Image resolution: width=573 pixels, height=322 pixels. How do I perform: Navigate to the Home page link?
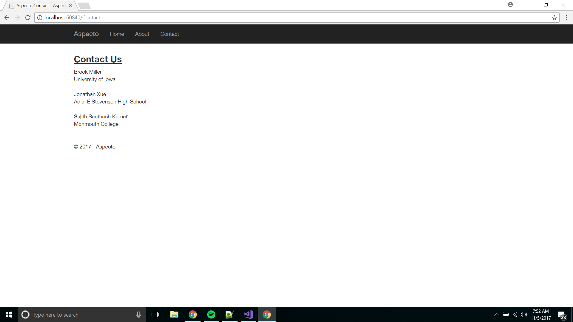[x=117, y=34]
